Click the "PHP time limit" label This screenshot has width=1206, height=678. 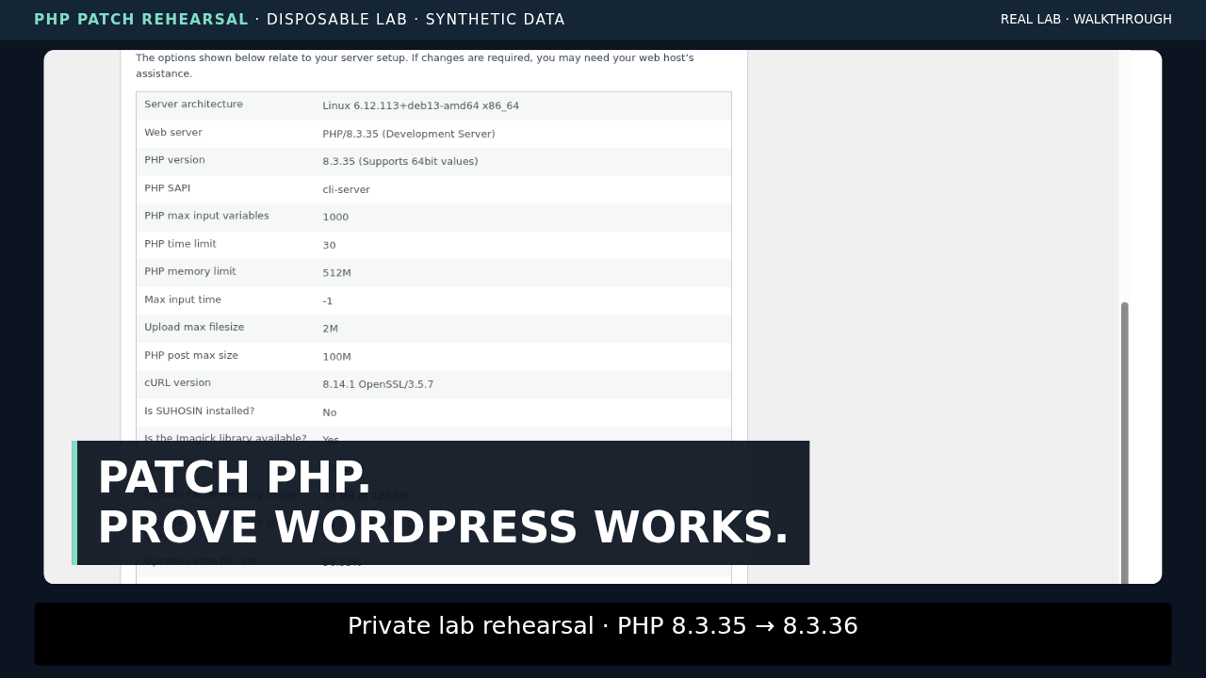pyautogui.click(x=180, y=244)
